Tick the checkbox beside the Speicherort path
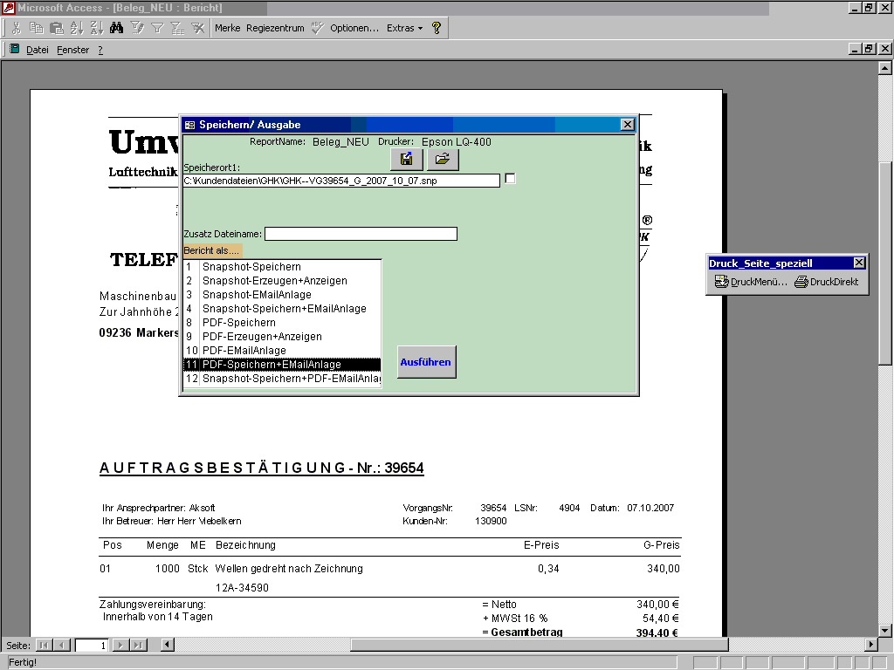This screenshot has width=894, height=670. point(511,179)
